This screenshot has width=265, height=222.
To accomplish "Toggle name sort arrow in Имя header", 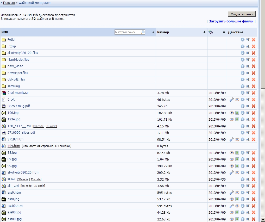I will (154, 32).
